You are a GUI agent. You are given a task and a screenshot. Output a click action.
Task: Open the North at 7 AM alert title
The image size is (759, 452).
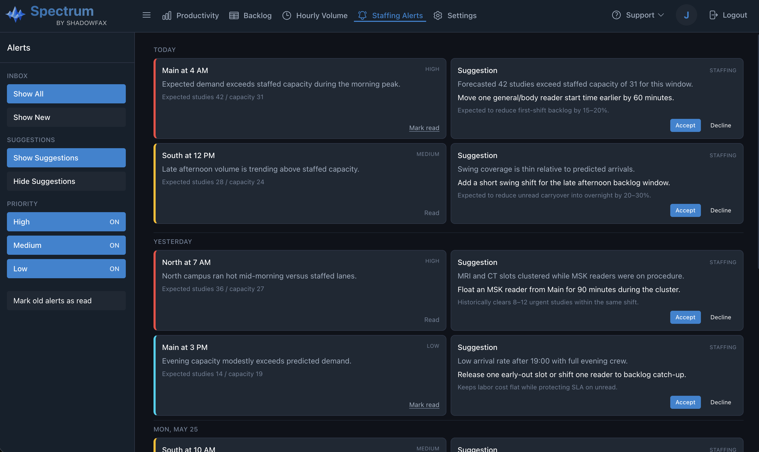186,262
